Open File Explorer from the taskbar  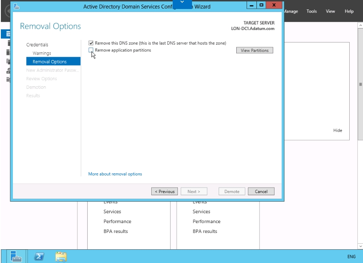(61, 256)
